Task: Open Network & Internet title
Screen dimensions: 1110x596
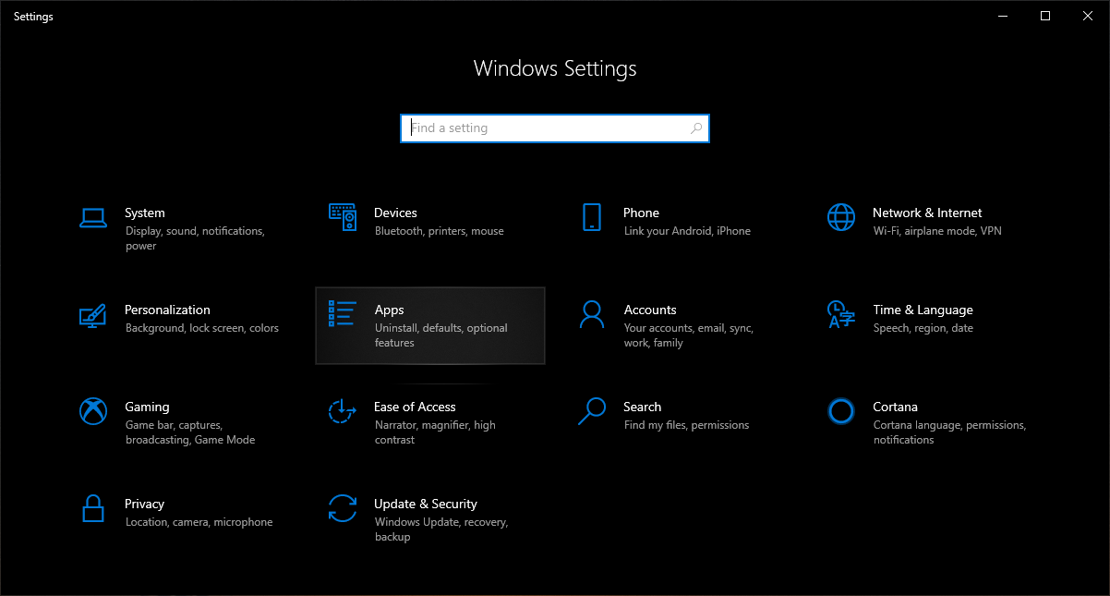Action: coord(927,213)
